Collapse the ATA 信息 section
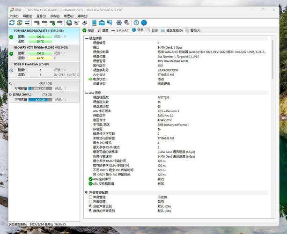287x234 pixels. click(87, 93)
